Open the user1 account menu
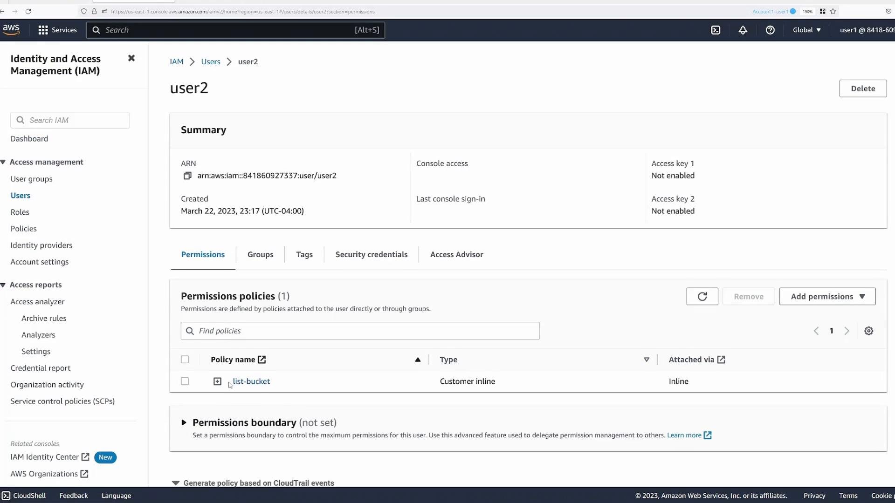The image size is (895, 503). [867, 30]
